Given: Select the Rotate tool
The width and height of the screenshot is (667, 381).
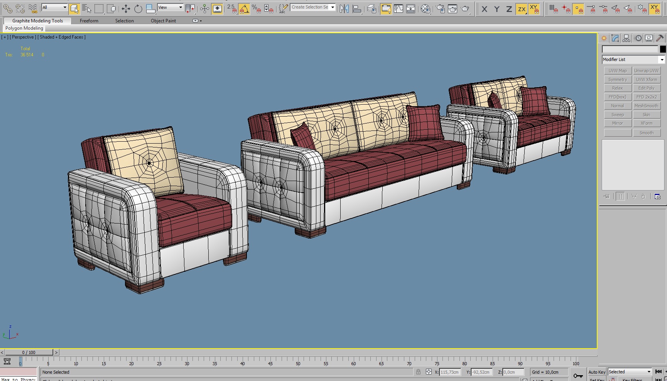Looking at the screenshot, I should 138,8.
